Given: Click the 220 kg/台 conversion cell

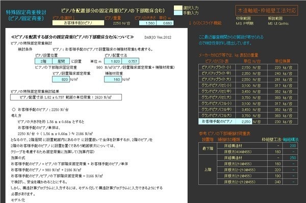Looking at the screenshot, I should pyautogui.click(x=283, y=67).
